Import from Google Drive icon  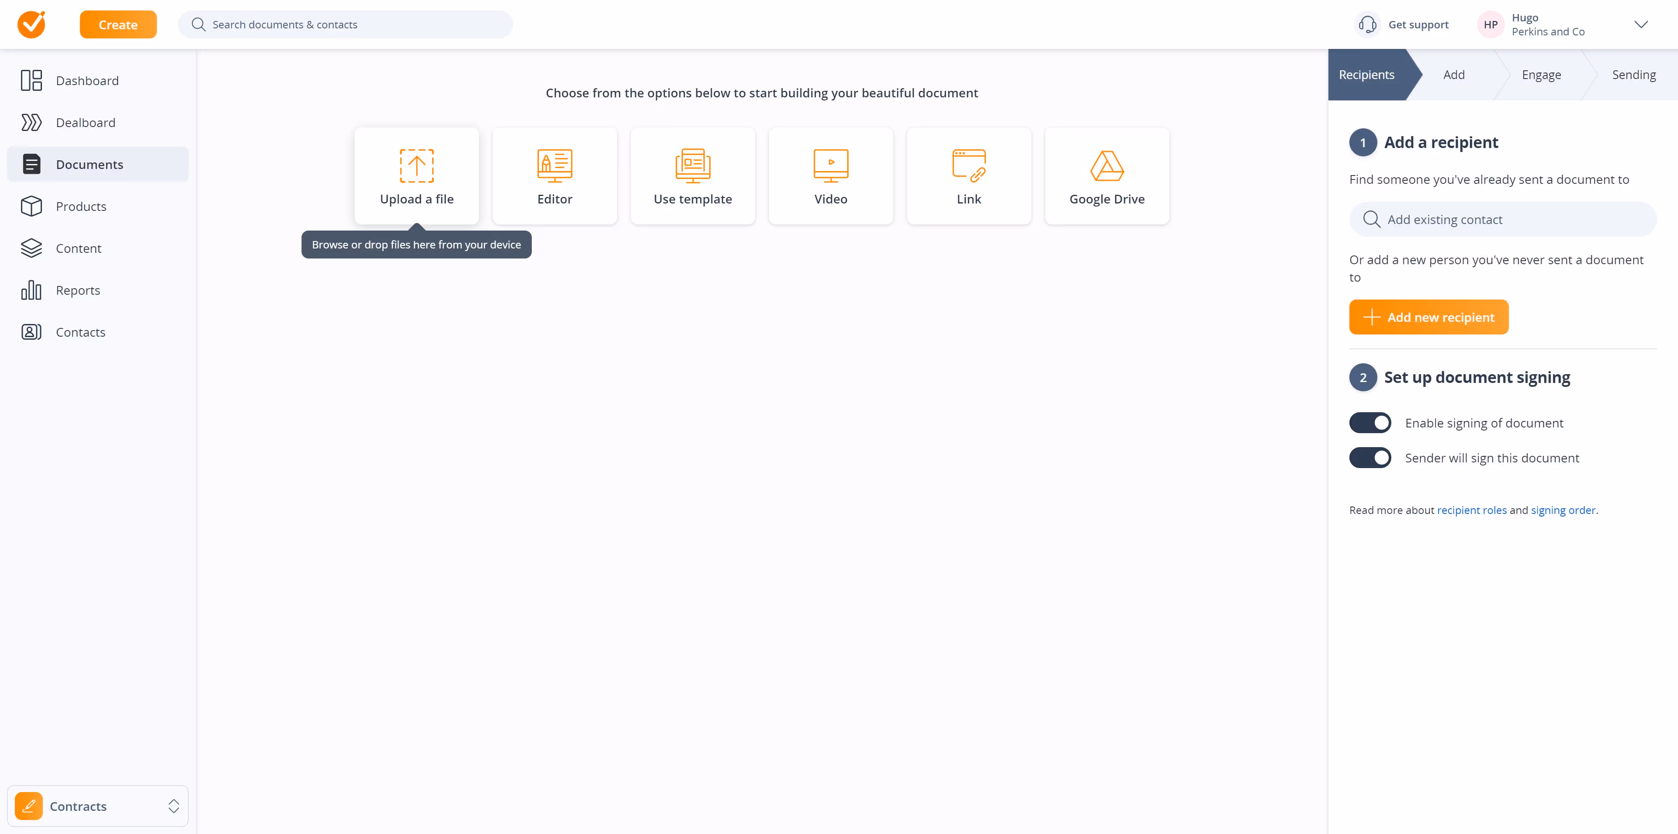pos(1107,165)
